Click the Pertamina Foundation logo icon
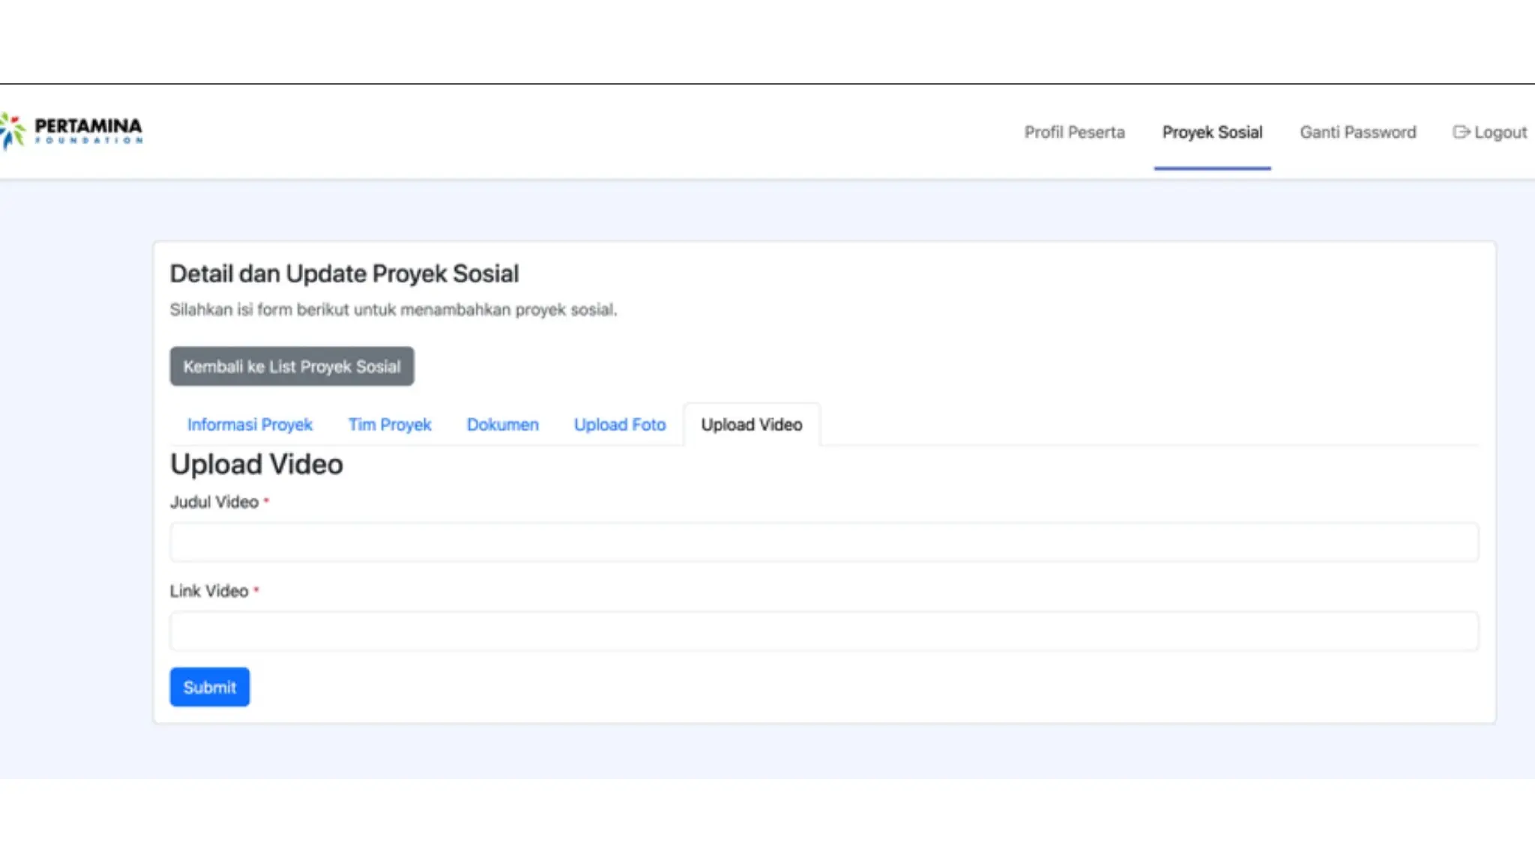This screenshot has height=863, width=1535. coord(12,131)
